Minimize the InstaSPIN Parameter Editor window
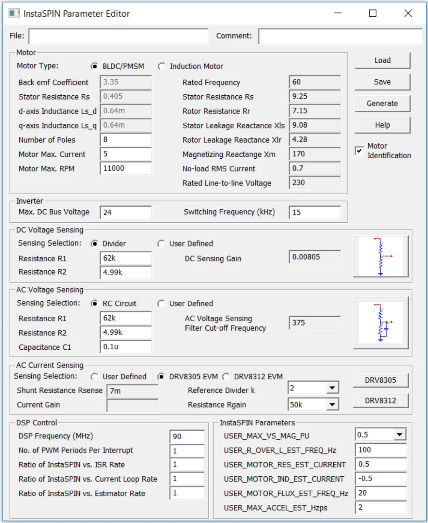Screen dimensions: 428x523 tap(338, 13)
